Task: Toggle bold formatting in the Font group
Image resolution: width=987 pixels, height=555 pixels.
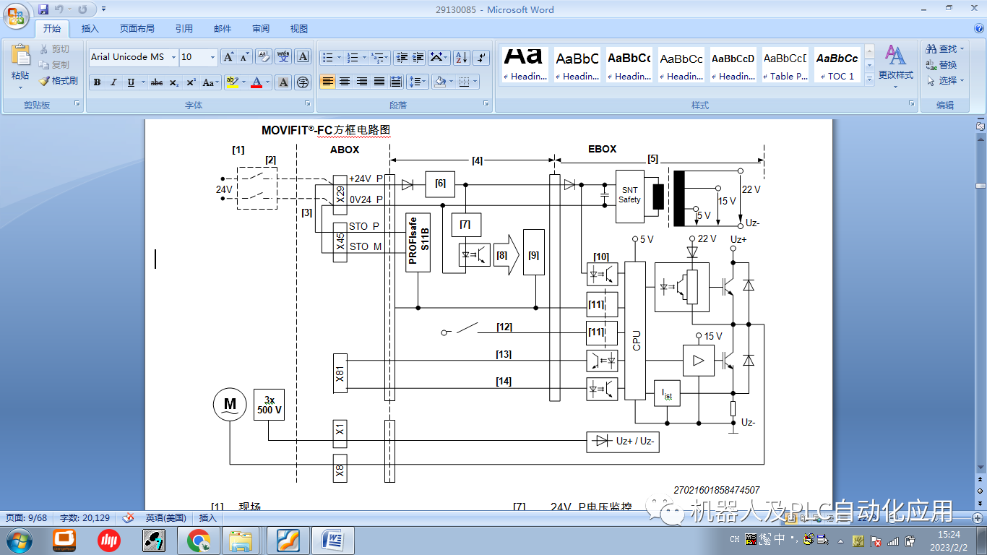Action: coord(97,82)
